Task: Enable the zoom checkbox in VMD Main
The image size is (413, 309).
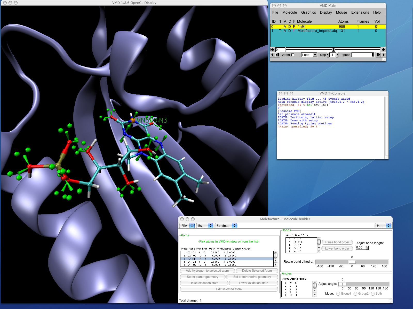Action: coord(293,55)
